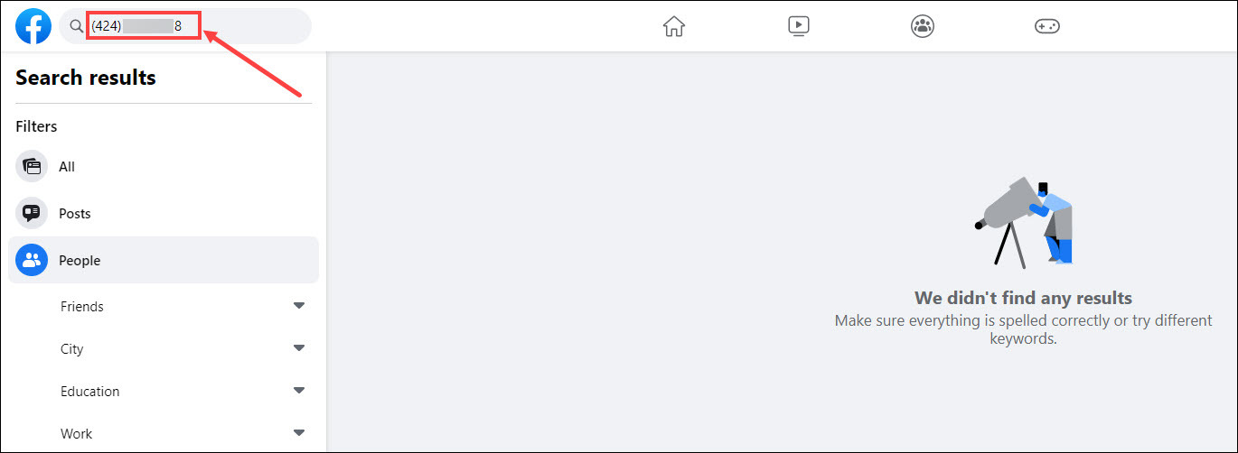Click the search magnifier icon
This screenshot has height=453, width=1238.
coord(77,26)
